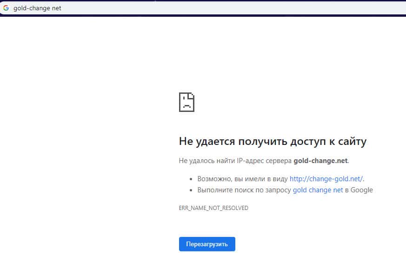Open the http://change-gold.net/ suggested link
406x275 pixels.
click(326, 178)
